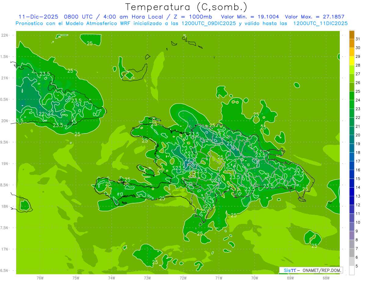This screenshot has height=282, width=366.
Task: Click the "18N" latitude axis label
Action: pos(5,206)
